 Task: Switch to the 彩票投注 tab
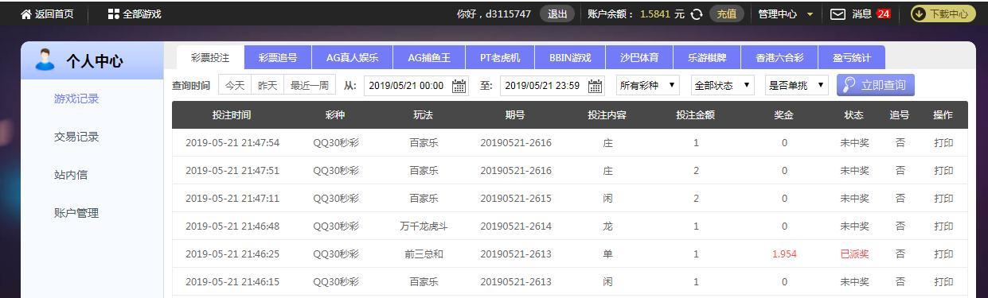point(210,58)
